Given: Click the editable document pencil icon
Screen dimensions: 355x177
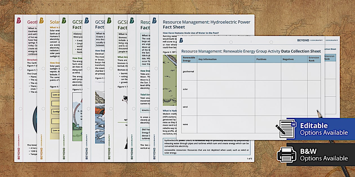Looking at the screenshot, I should (x=285, y=128).
